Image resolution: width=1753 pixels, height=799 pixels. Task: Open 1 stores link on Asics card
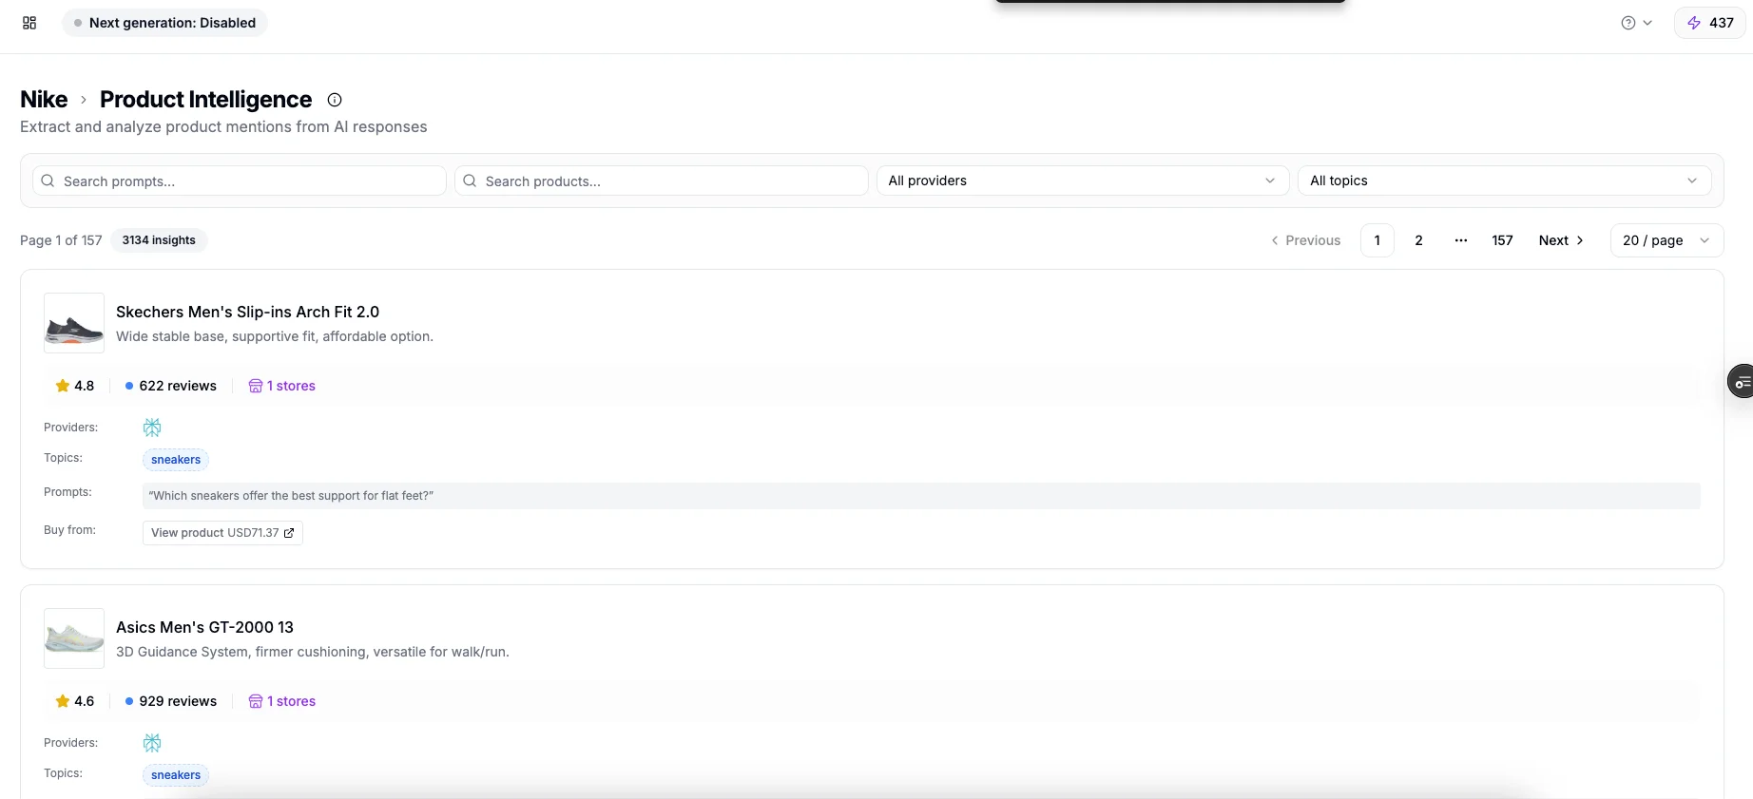(282, 701)
